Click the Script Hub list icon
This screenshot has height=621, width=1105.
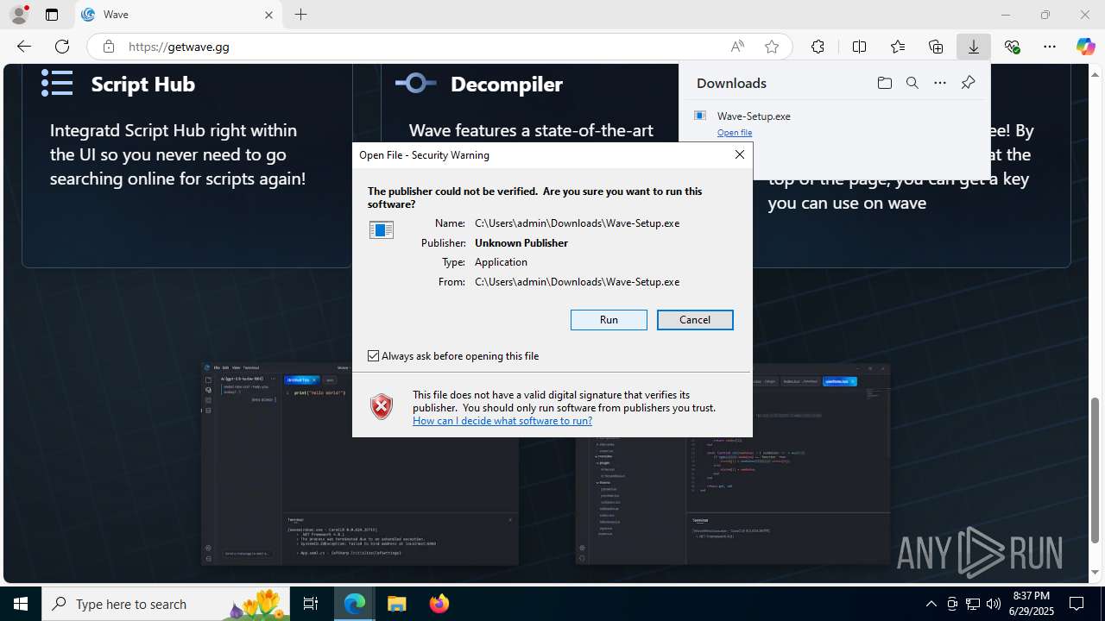click(x=57, y=83)
